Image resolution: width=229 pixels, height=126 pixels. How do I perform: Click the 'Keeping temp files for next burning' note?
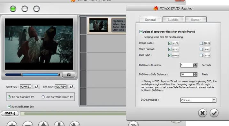coord(162,37)
